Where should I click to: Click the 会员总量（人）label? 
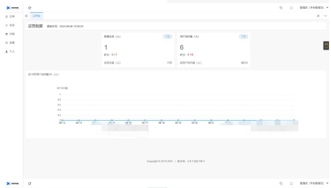click(x=112, y=63)
